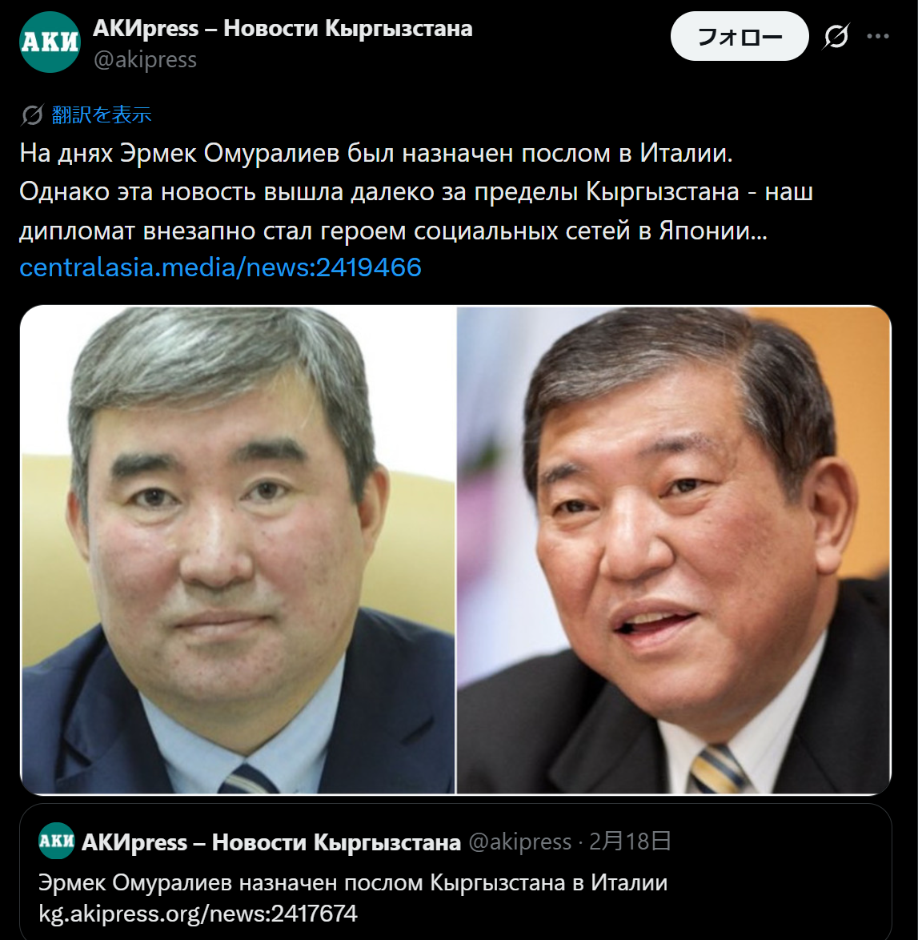918x940 pixels.
Task: Open the quoted post's 2月18日 date
Action: point(631,842)
